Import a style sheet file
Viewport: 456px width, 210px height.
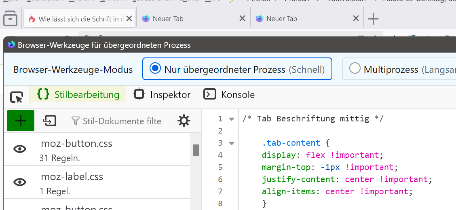point(50,121)
